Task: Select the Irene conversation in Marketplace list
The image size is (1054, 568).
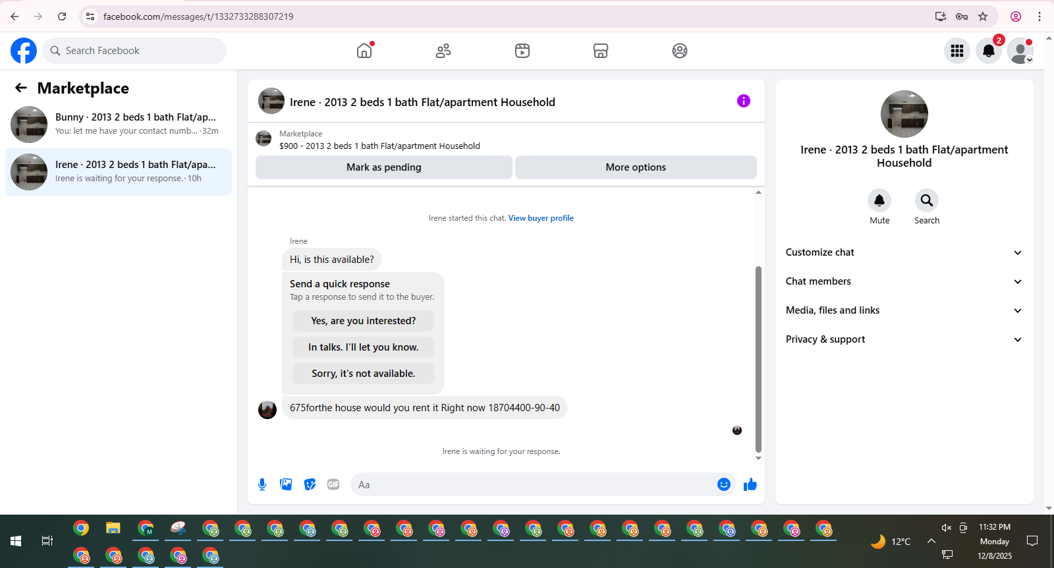Action: (x=119, y=172)
